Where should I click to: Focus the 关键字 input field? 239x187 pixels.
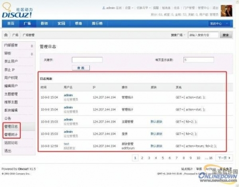(87, 60)
